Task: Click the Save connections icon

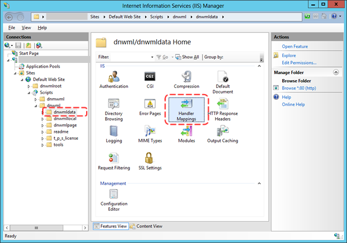Action: pos(18,46)
